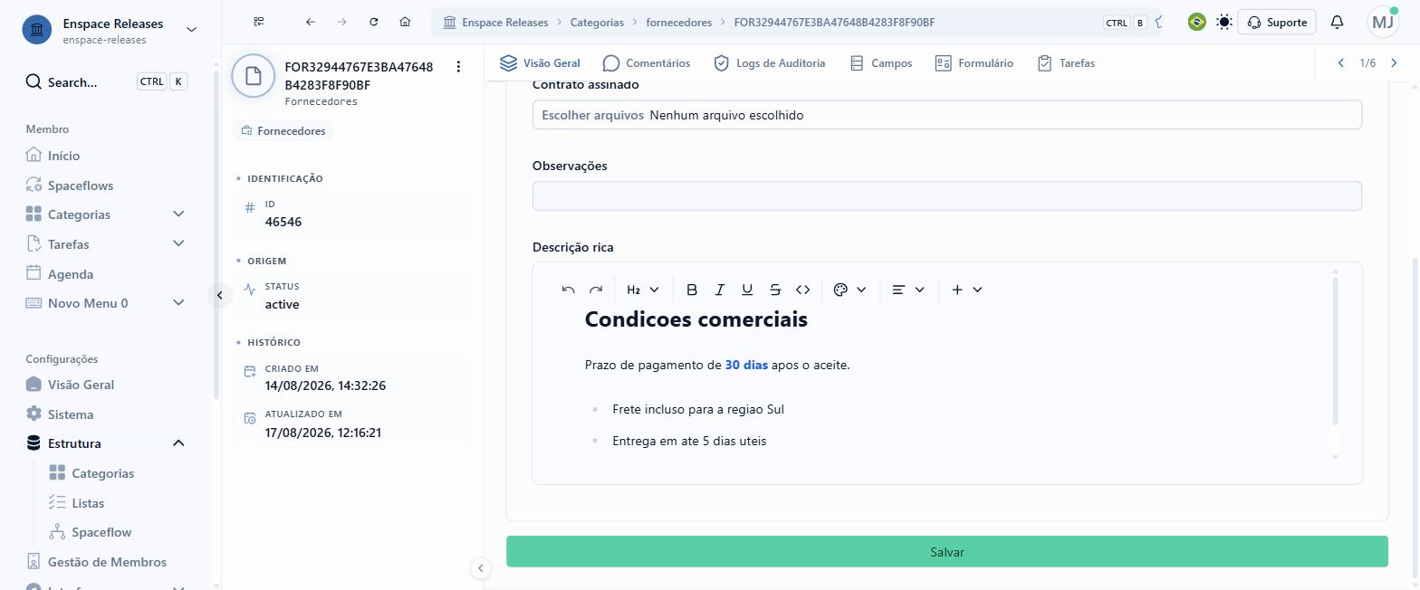Screen dimensions: 1420x590
Task: Click Escolher arquivos file chooser
Action: click(x=592, y=115)
